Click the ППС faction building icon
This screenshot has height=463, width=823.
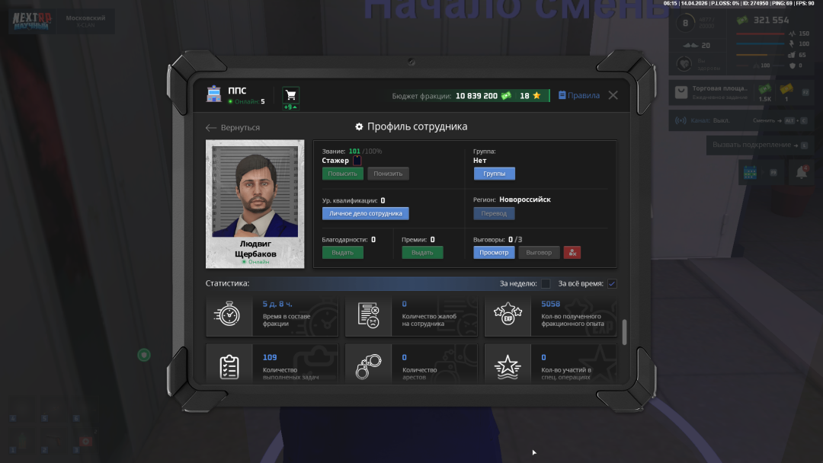click(x=214, y=94)
